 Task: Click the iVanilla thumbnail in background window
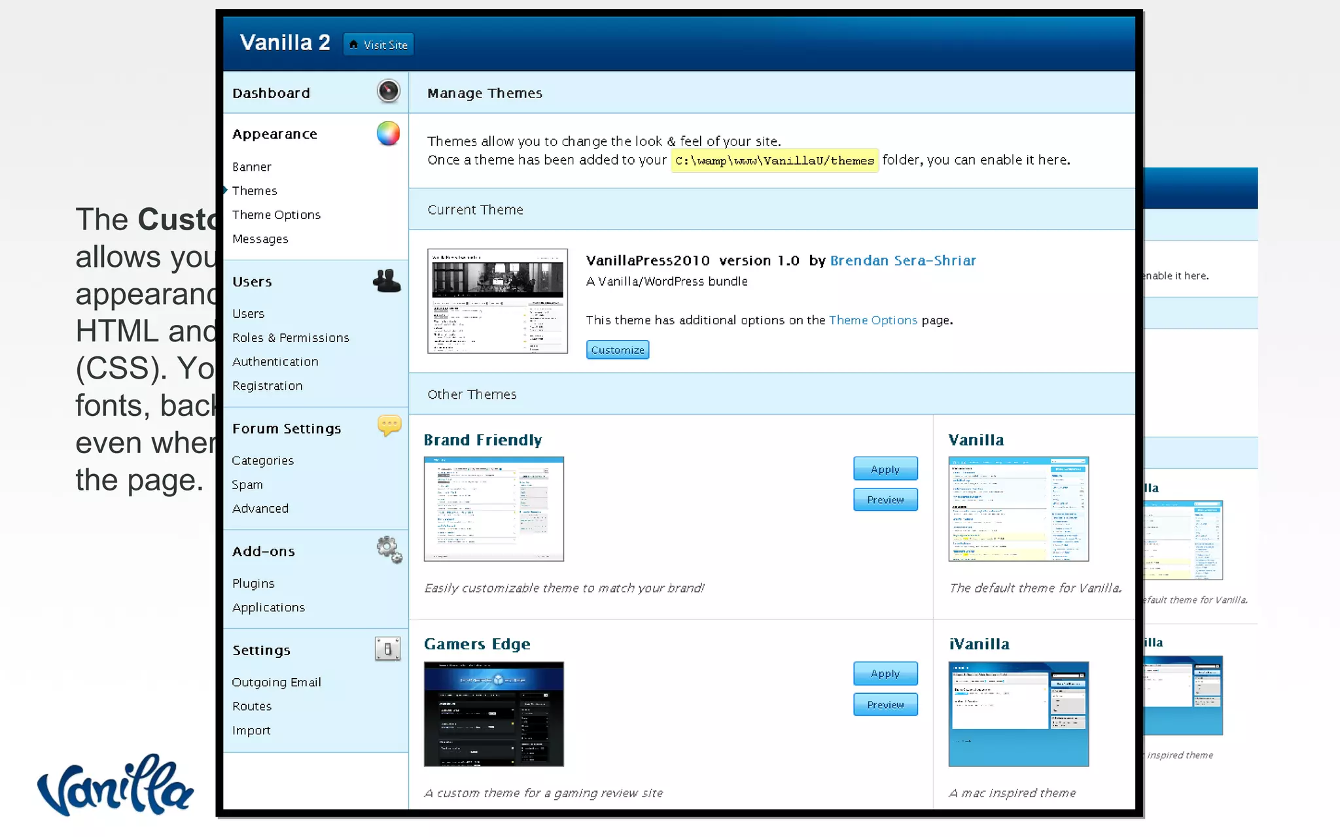click(1183, 695)
